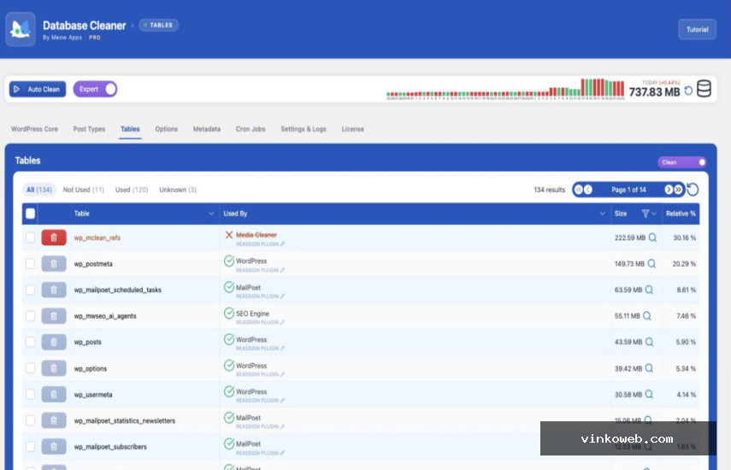The image size is (731, 470).
Task: Refresh the tables list beside pagination
Action: coord(693,190)
